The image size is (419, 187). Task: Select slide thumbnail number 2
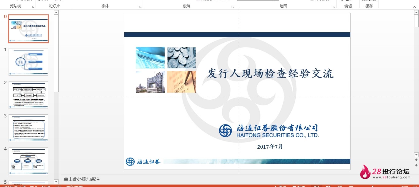tap(28, 95)
